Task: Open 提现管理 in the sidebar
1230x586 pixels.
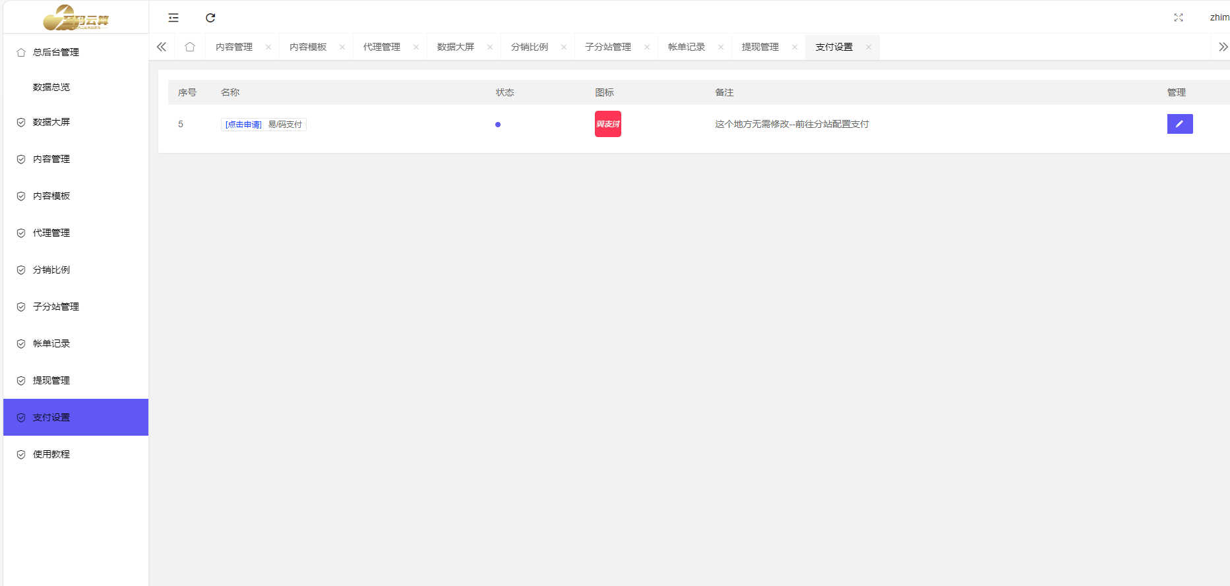Action: [x=76, y=380]
